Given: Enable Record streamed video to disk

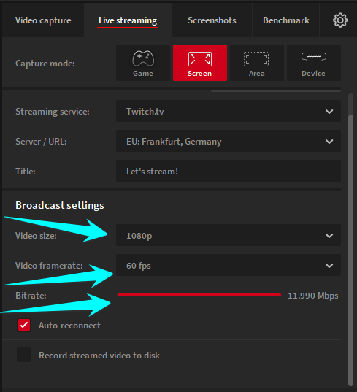Looking at the screenshot, I should 24,355.
